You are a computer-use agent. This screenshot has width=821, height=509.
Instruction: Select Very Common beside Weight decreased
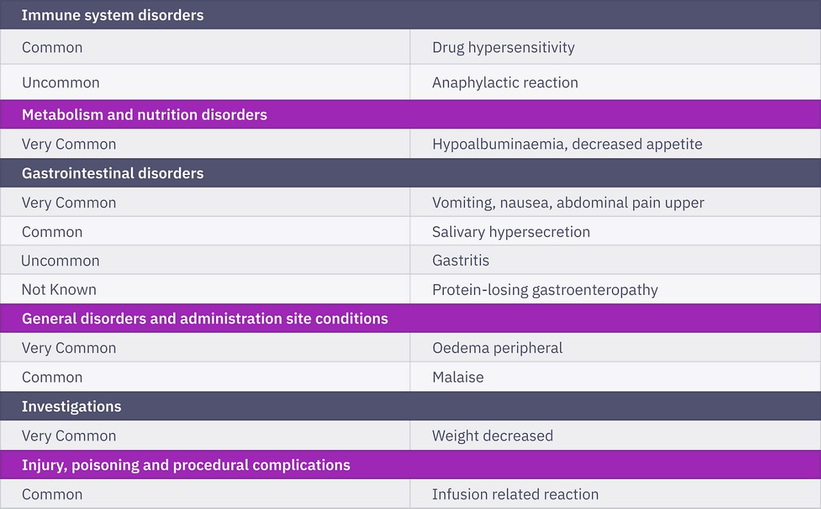[x=69, y=436]
